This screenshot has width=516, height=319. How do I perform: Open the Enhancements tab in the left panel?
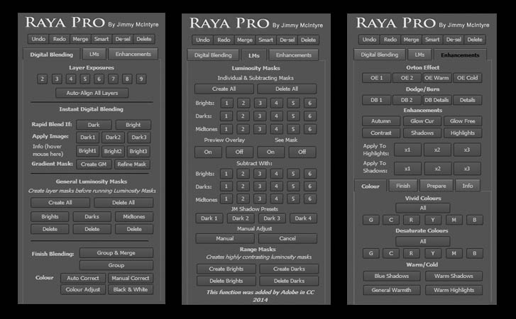point(133,54)
